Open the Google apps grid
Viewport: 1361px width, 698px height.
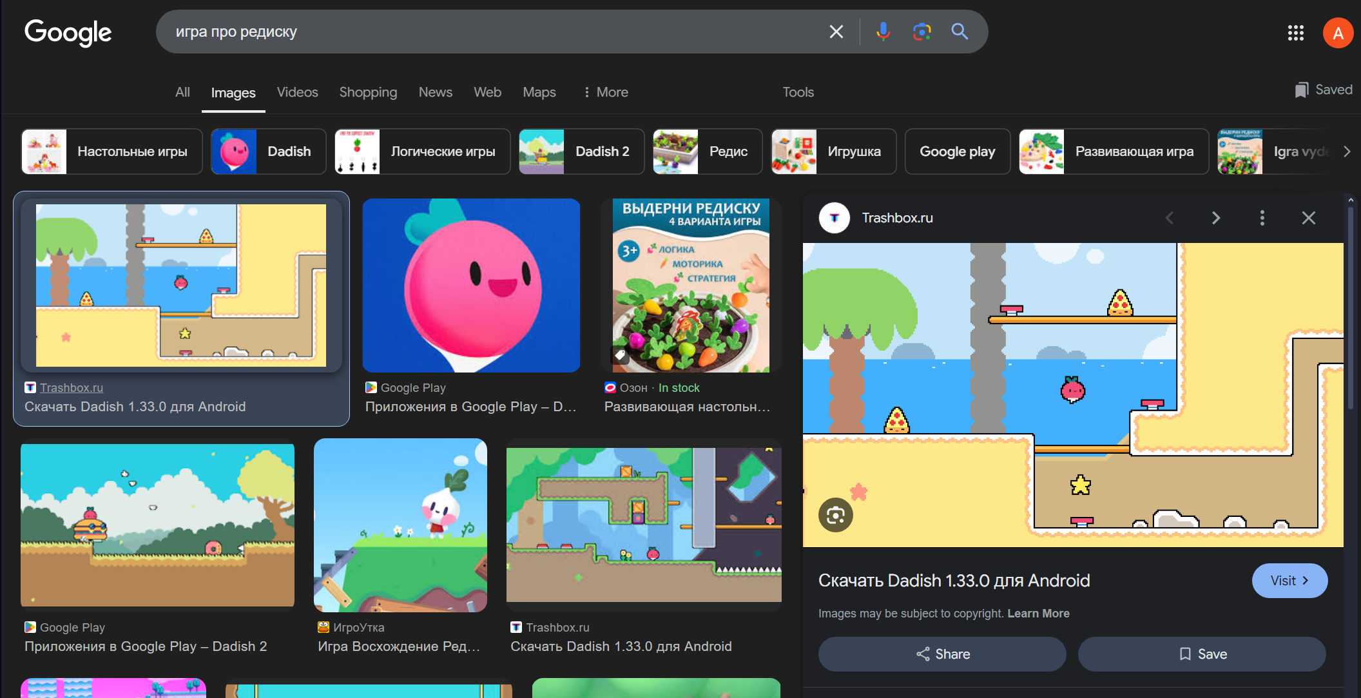[1295, 33]
